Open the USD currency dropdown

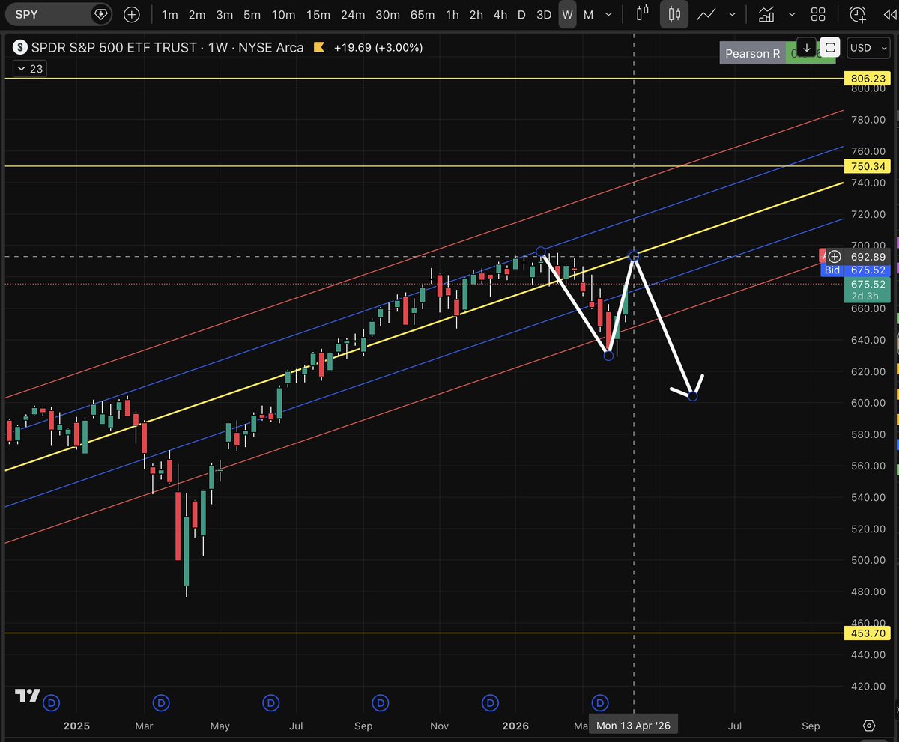click(x=867, y=48)
